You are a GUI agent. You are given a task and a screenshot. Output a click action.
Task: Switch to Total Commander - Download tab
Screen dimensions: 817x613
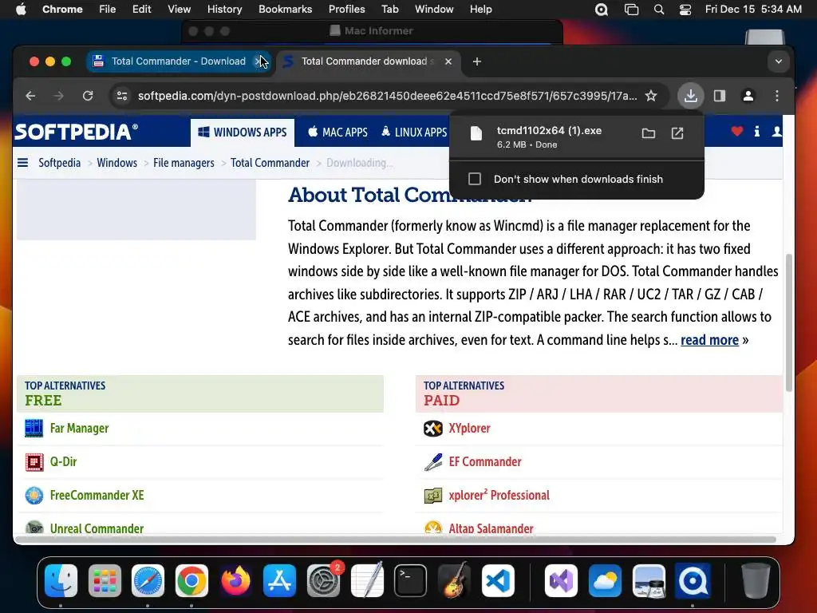click(x=178, y=61)
